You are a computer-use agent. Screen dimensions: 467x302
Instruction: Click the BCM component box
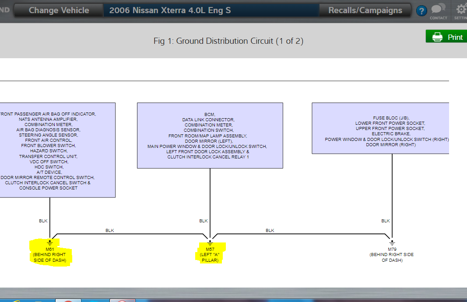[210, 136]
